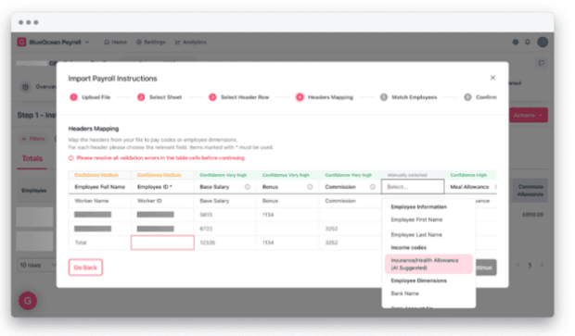Clear the Commission mapping icon
575x336 pixels.
tap(373, 187)
